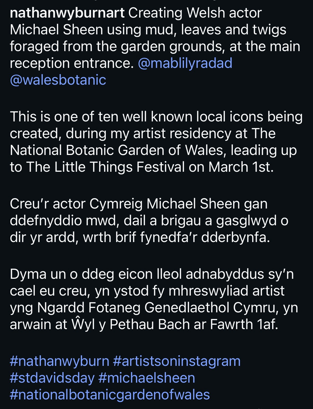Screen dimensions: 313x409
Task: Click the 'Dyma un o ddeg eicon' line
Action: coord(152,275)
